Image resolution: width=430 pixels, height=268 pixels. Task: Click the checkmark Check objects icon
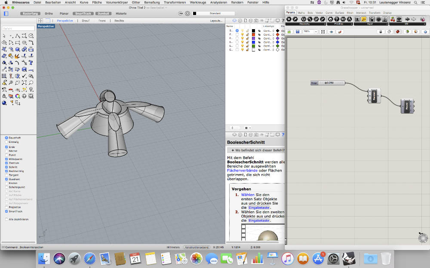coord(25,76)
